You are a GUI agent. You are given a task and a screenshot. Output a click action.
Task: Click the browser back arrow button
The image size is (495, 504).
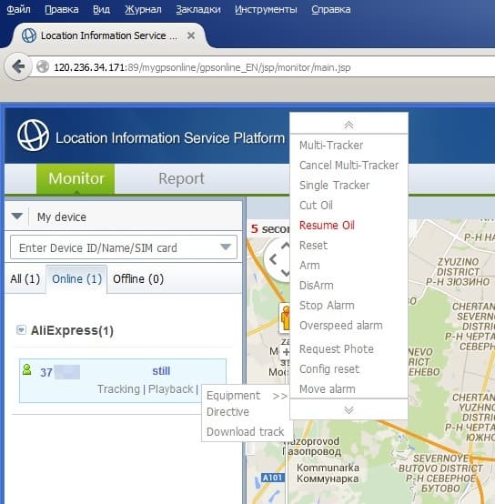pyautogui.click(x=18, y=66)
